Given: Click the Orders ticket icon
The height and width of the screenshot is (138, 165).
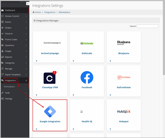Looking at the screenshot, I should coord(2,28).
